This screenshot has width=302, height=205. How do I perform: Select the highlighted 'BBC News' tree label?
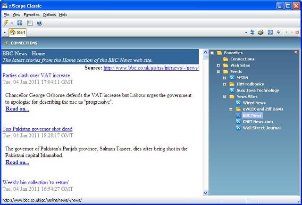coord(252,115)
